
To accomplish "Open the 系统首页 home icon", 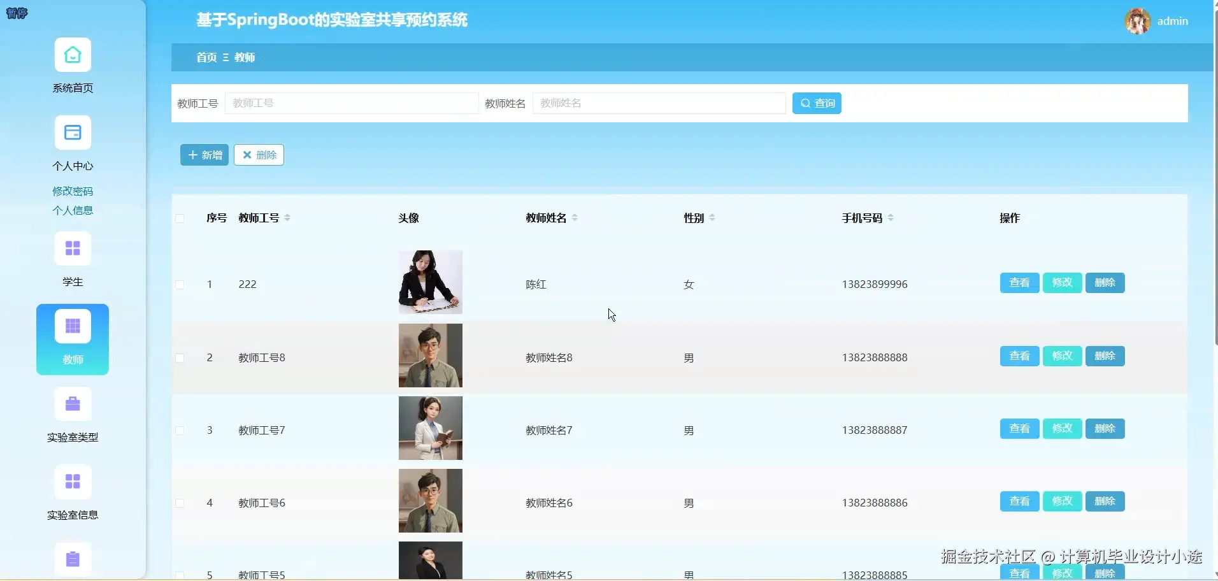I will [72, 56].
